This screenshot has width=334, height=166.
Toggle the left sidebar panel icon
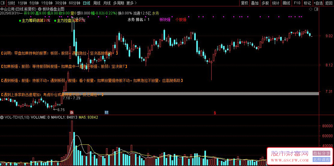coord(3,3)
